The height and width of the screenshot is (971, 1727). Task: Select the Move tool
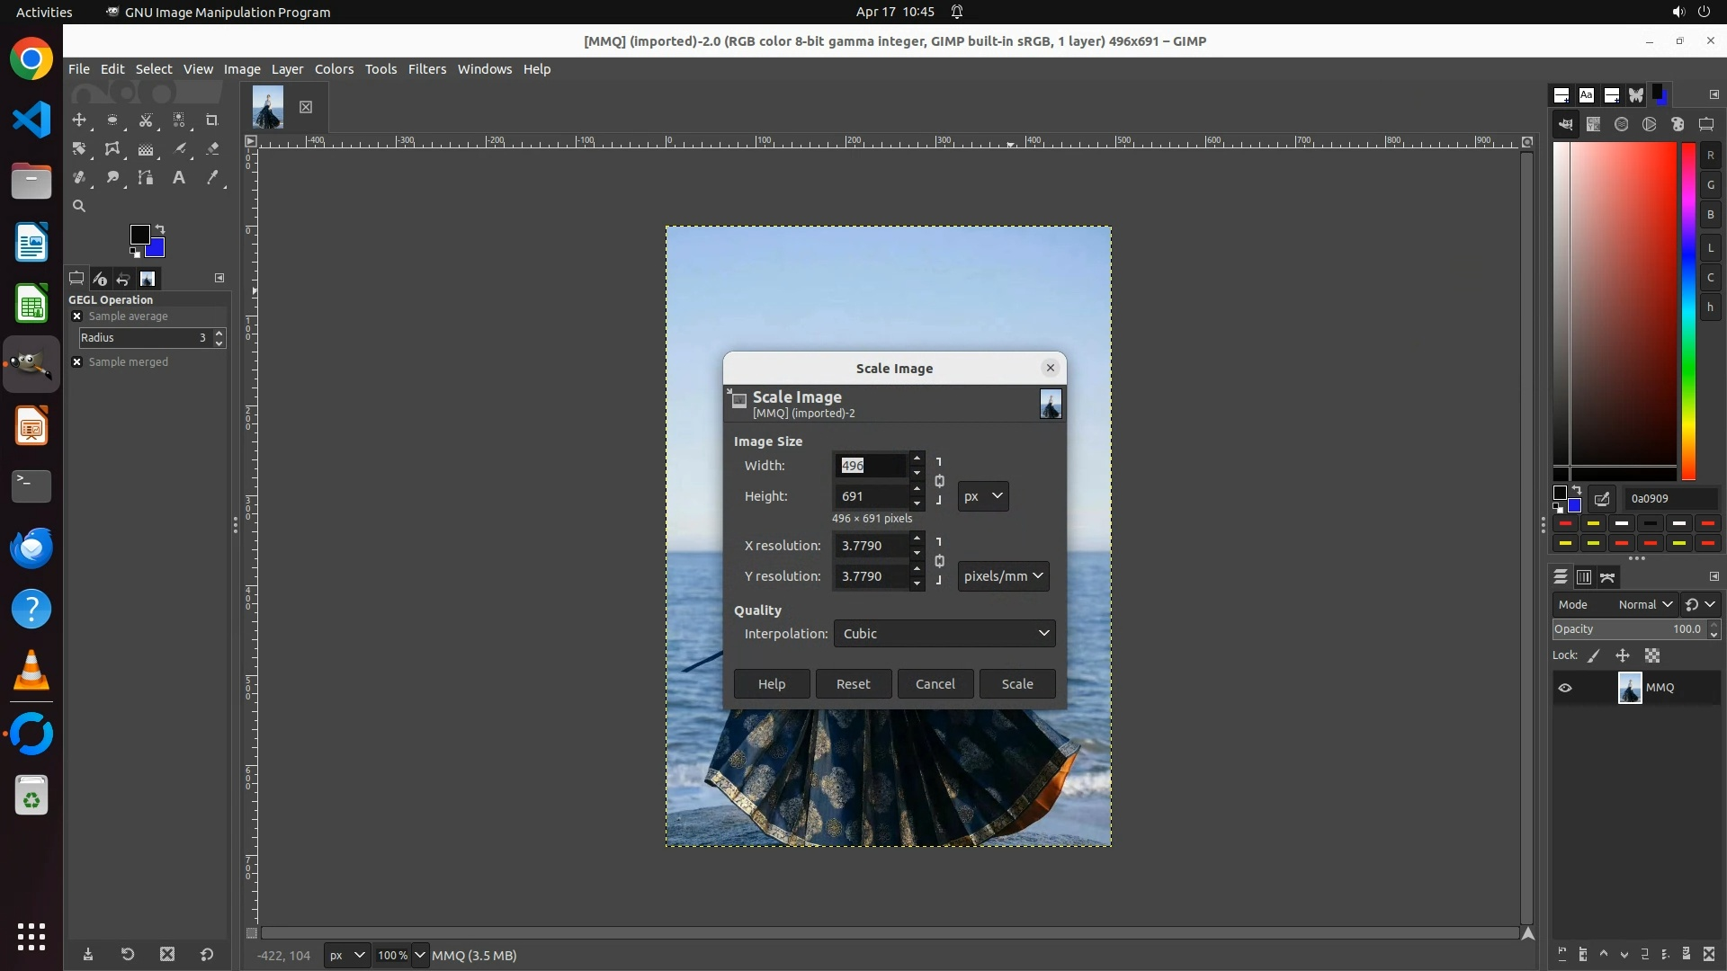coord(79,120)
